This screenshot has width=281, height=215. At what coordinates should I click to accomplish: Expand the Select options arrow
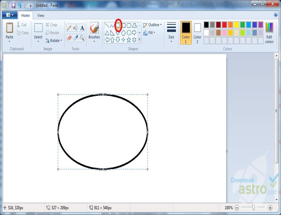38,41
